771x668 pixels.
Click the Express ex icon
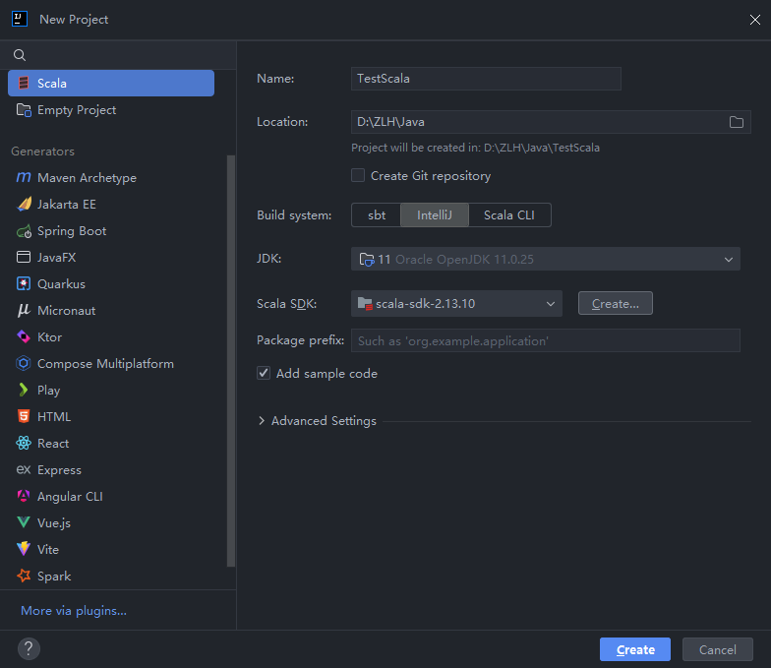coord(24,470)
